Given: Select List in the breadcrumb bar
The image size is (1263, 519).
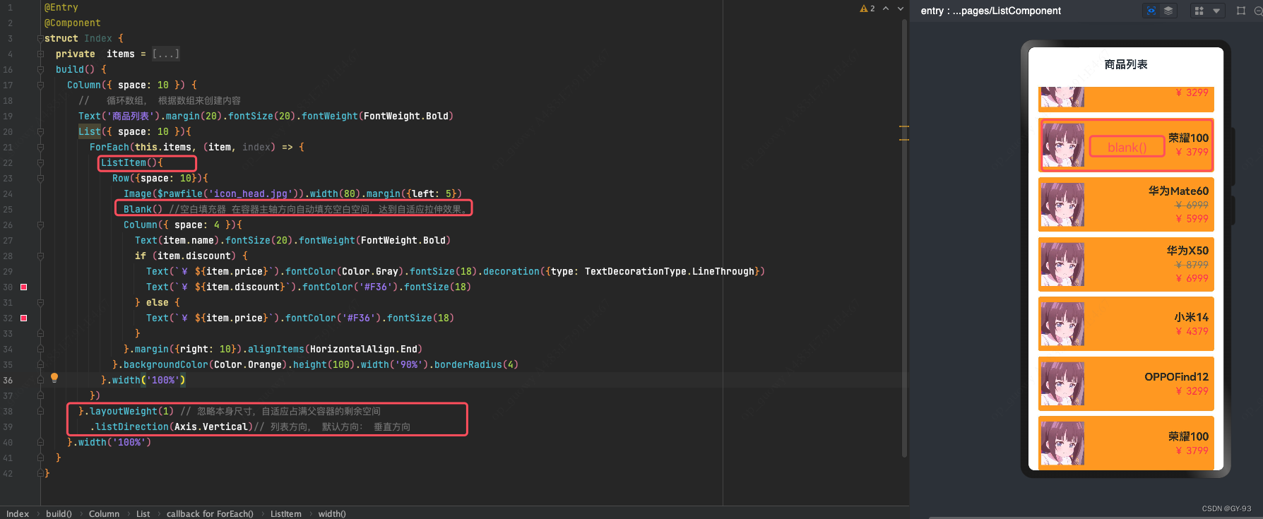Looking at the screenshot, I should pyautogui.click(x=143, y=513).
